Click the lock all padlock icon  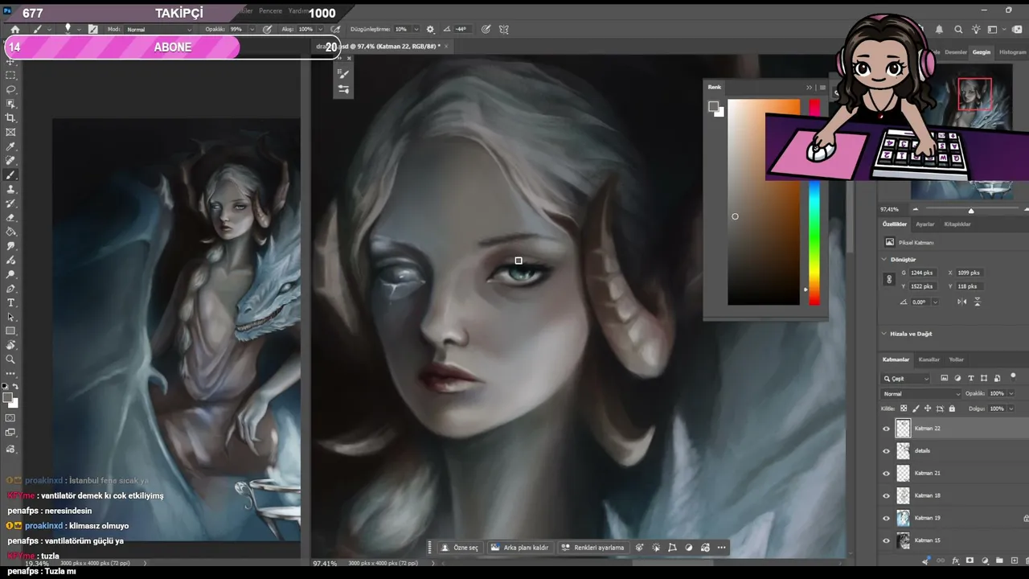pos(952,409)
